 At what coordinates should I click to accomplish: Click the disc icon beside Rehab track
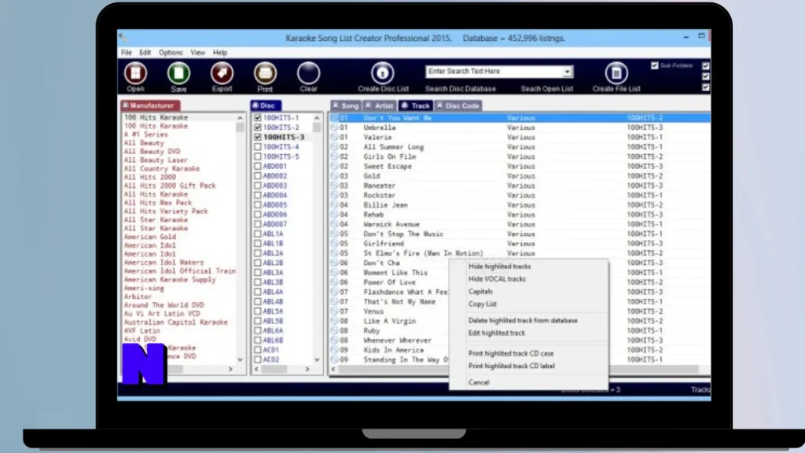coord(334,215)
